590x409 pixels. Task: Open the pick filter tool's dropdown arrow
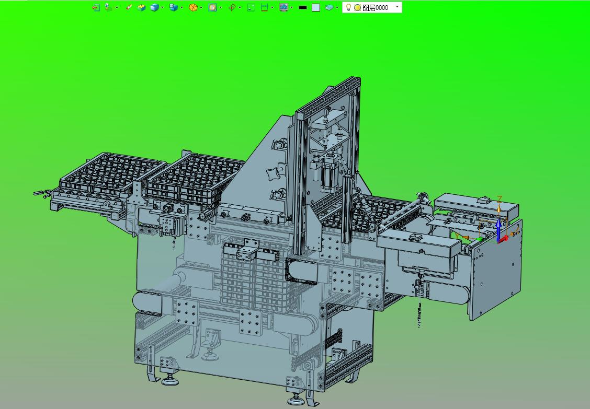[117, 7]
